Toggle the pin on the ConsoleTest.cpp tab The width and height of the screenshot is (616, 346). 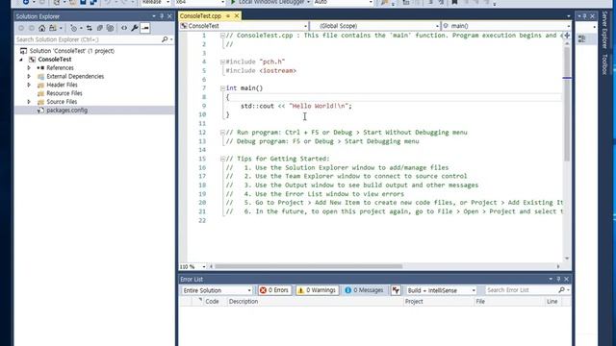coord(228,16)
